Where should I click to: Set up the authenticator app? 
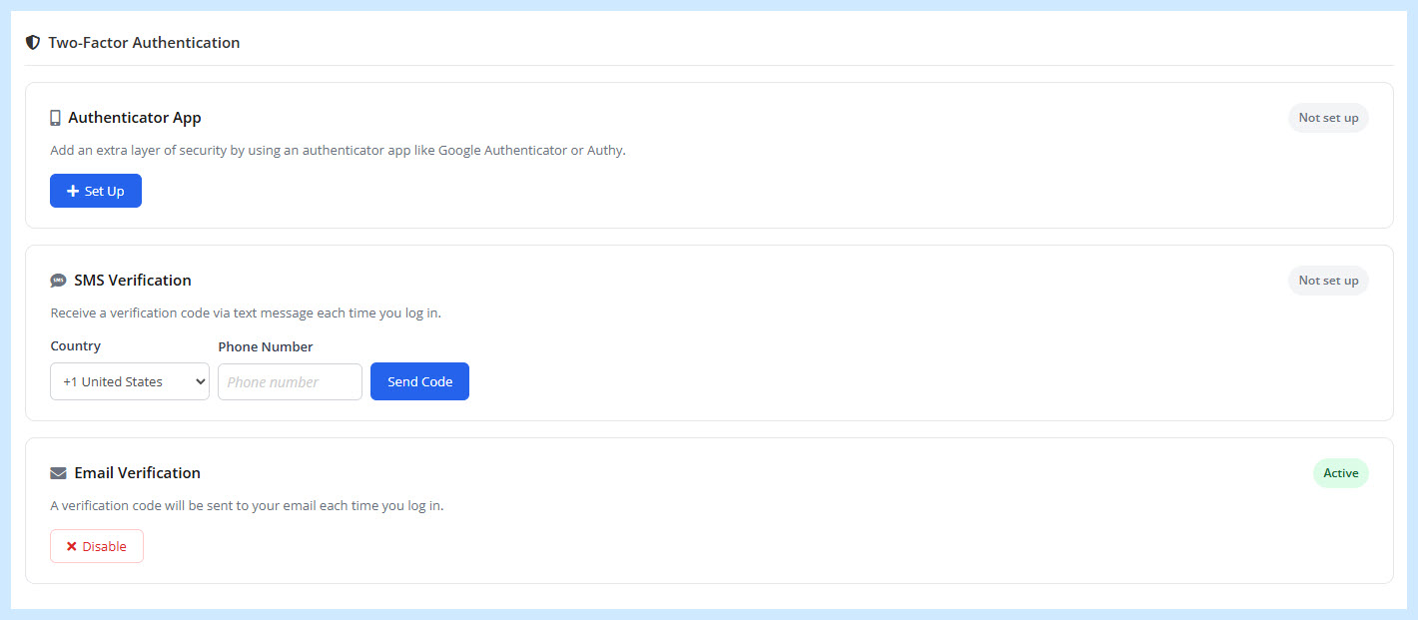coord(96,191)
